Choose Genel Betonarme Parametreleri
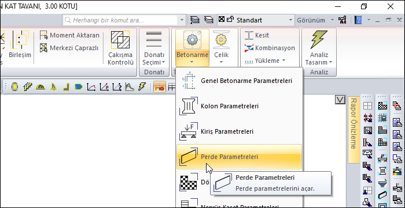Image resolution: width=405 pixels, height=208 pixels. click(x=239, y=81)
